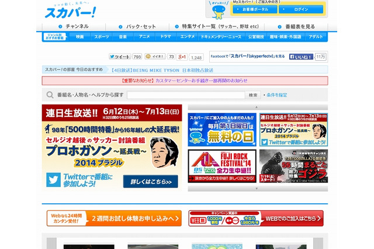Click the Google +1 button
The width and height of the screenshot is (374, 249).
(182, 57)
